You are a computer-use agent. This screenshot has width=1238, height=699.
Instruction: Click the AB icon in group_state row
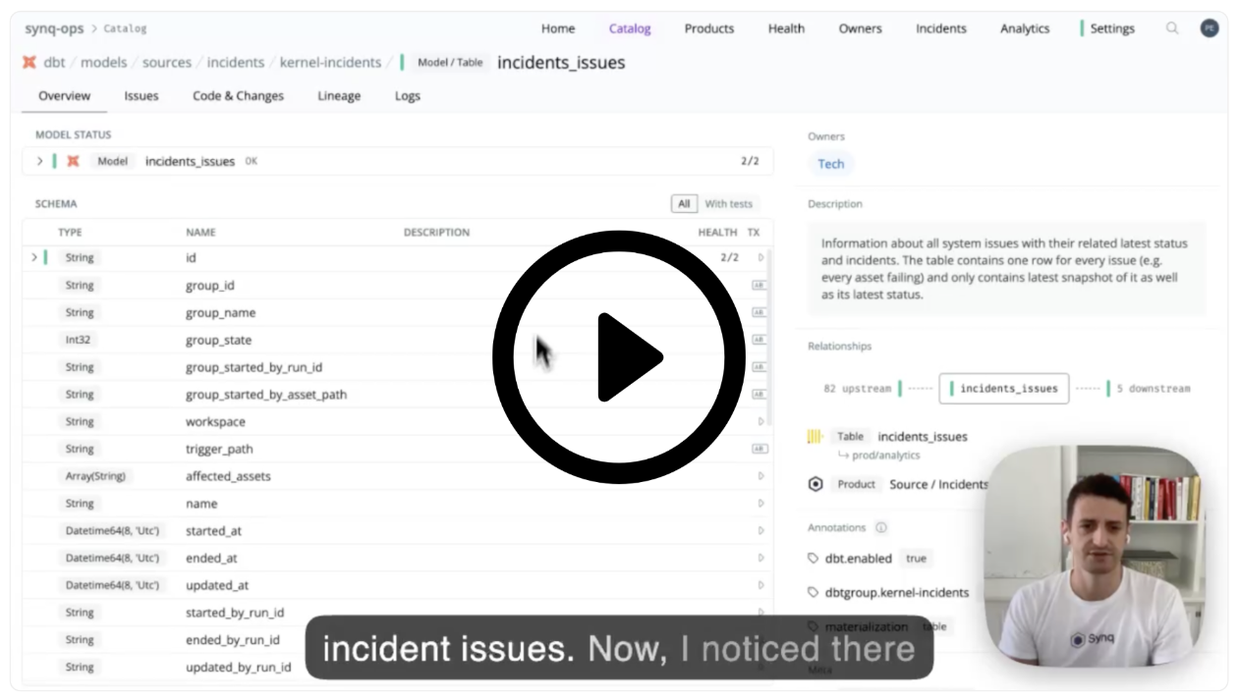tap(760, 340)
